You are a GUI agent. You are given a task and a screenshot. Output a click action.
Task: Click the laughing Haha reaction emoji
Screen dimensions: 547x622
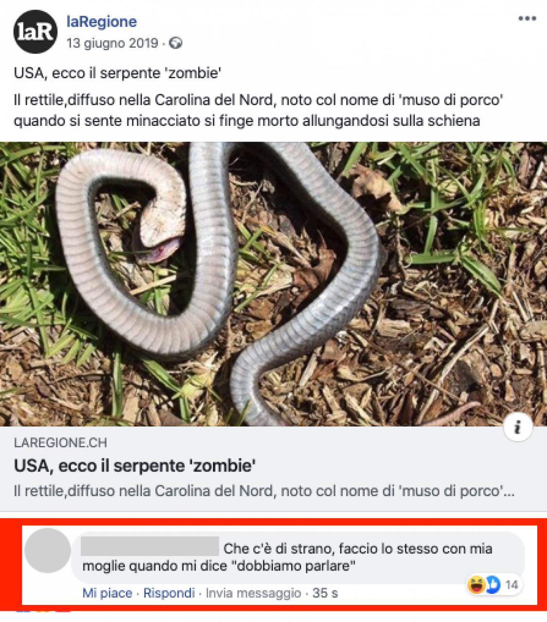click(x=476, y=585)
